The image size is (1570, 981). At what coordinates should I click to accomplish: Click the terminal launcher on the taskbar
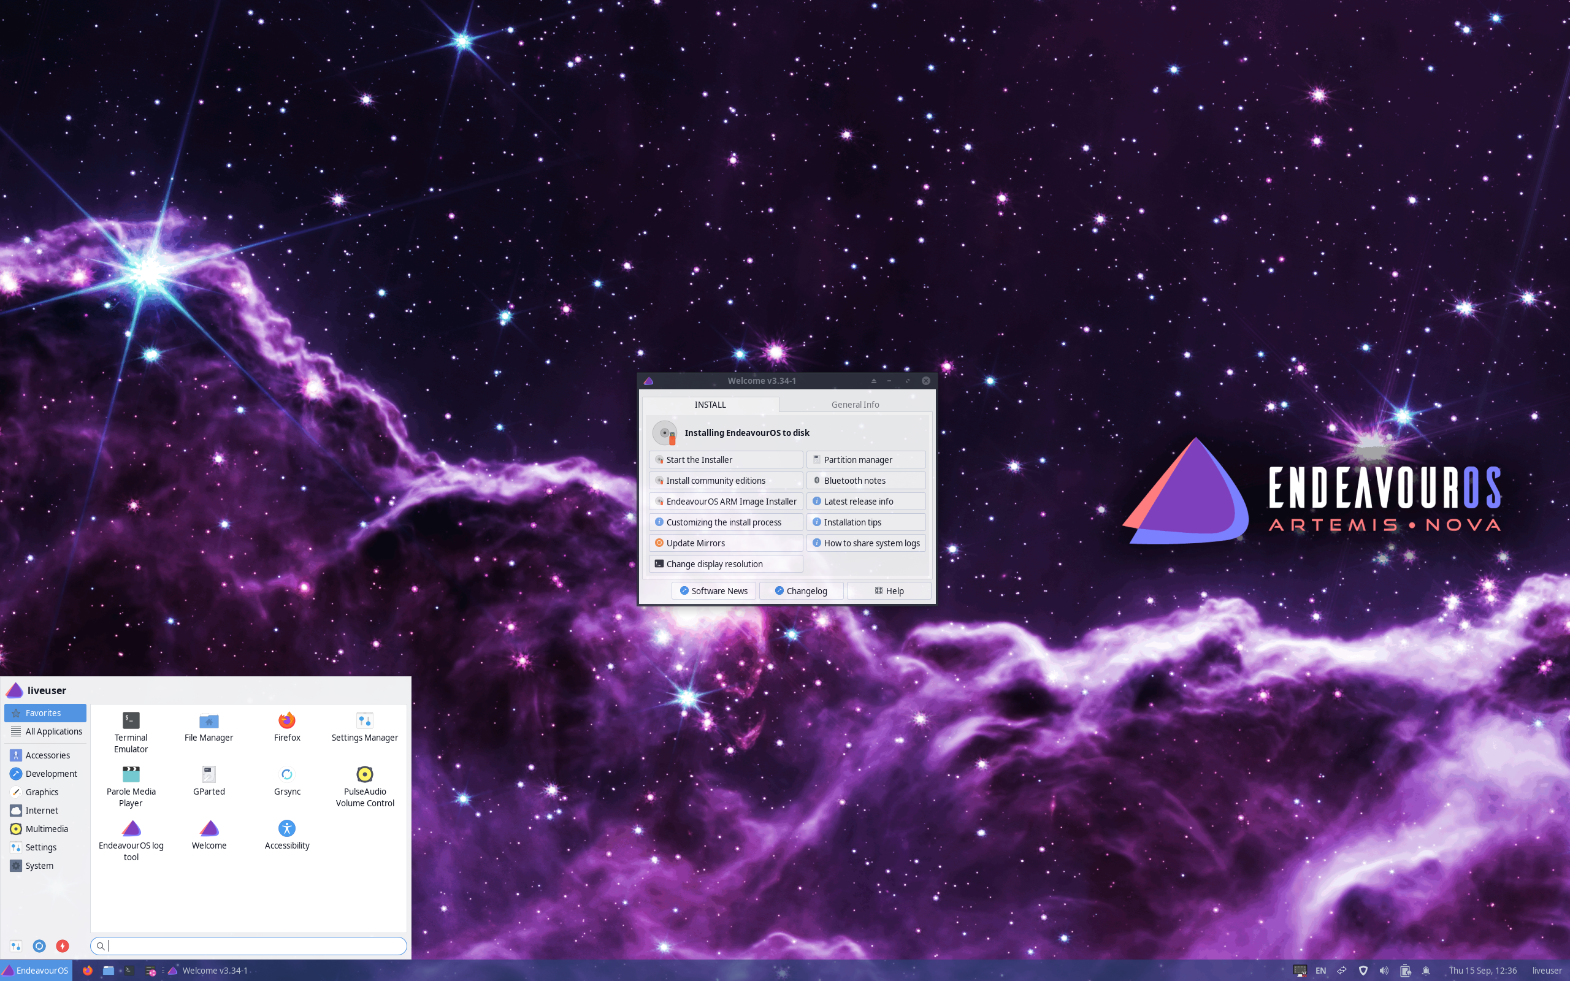point(129,971)
